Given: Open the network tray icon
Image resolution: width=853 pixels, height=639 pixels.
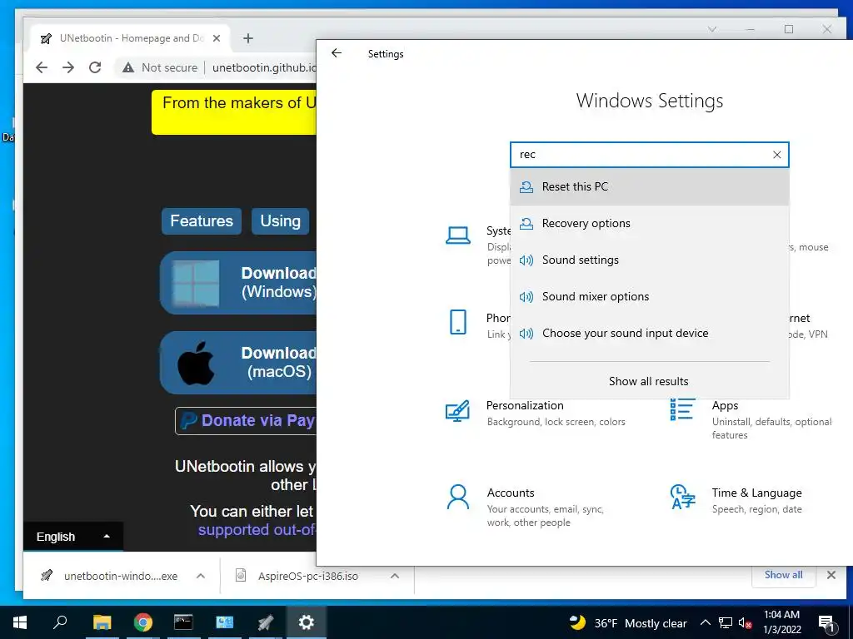Looking at the screenshot, I should [x=726, y=622].
